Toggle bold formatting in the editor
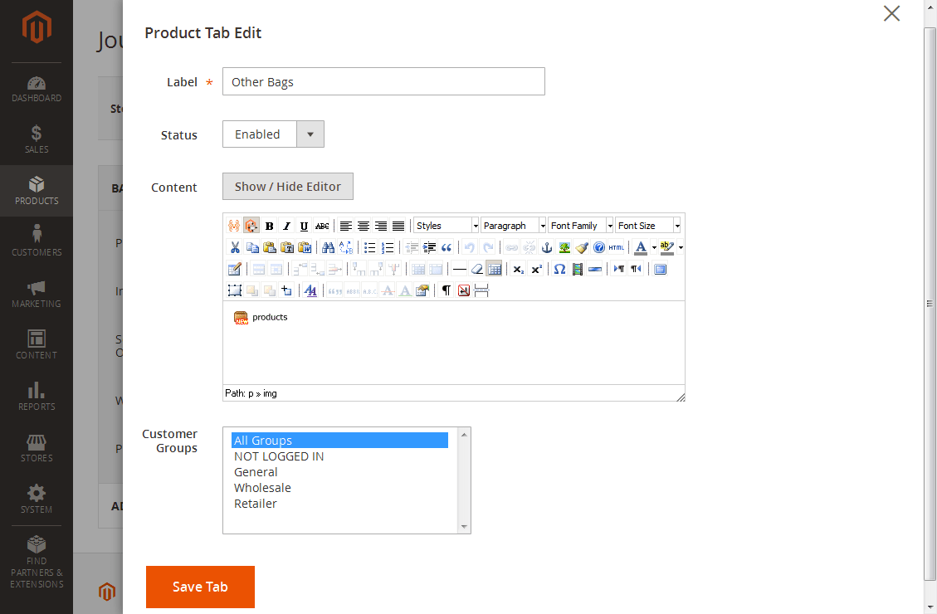The height and width of the screenshot is (614, 937). 269,226
